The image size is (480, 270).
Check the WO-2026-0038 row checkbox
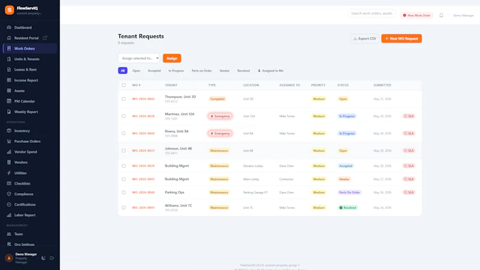point(124,116)
